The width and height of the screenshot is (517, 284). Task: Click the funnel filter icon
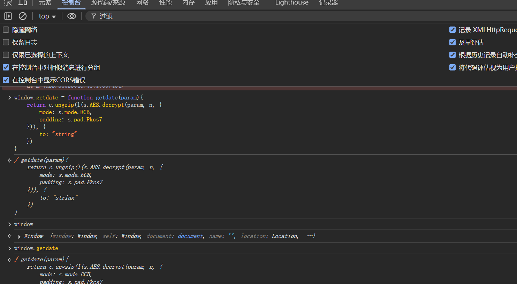tap(93, 16)
